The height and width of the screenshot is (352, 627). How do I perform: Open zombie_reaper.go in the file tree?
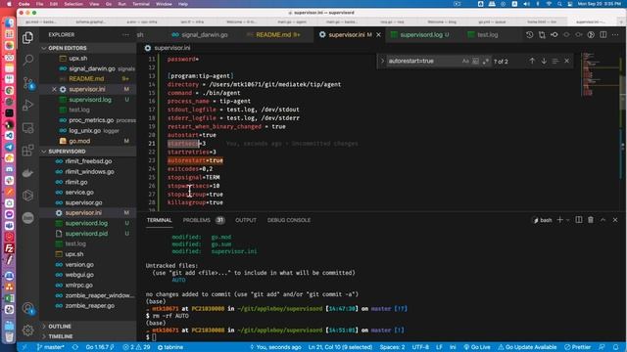(x=90, y=306)
